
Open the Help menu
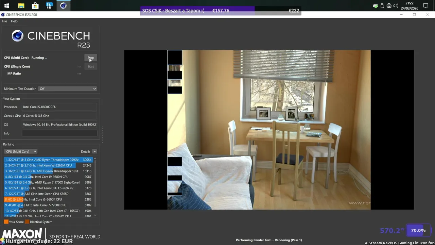coord(14,21)
